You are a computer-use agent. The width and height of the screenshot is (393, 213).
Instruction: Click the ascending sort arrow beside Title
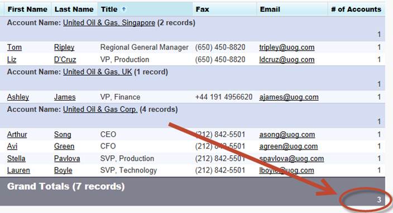tap(123, 9)
